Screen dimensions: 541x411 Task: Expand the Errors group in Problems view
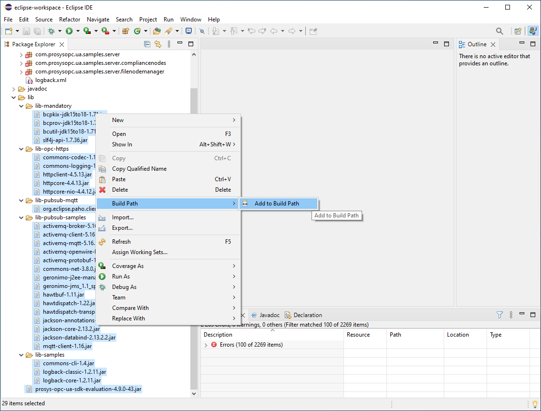(206, 345)
